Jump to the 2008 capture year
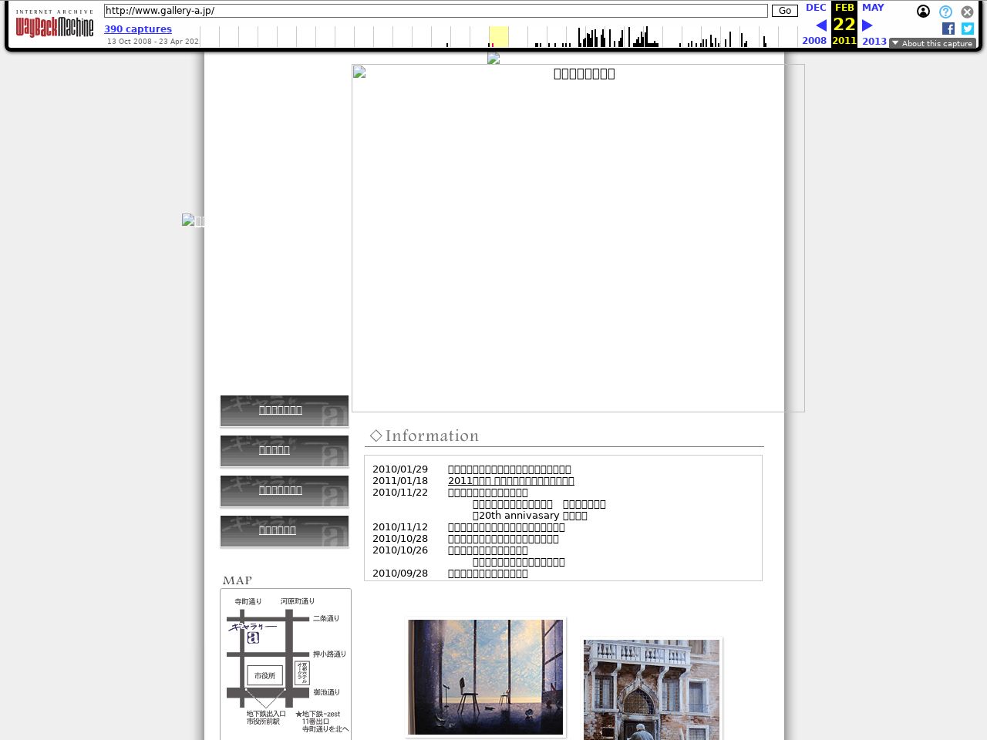Viewport: 987px width, 740px height. click(x=814, y=41)
